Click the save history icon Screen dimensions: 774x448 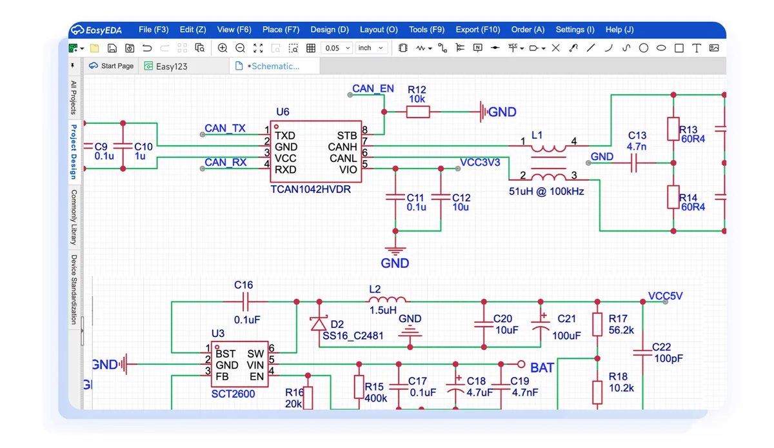pyautogui.click(x=130, y=48)
